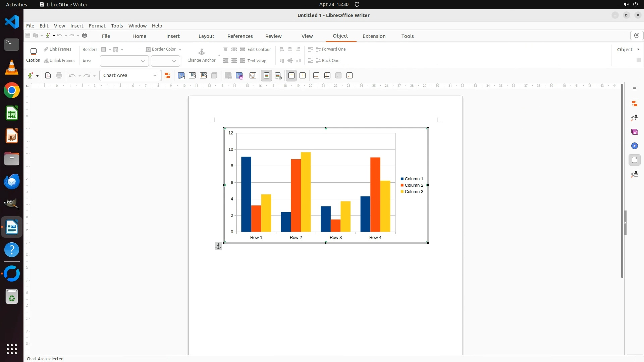Viewport: 644px width, 362px height.
Task: Click the orange Column 2 legend swatch
Action: (402, 185)
